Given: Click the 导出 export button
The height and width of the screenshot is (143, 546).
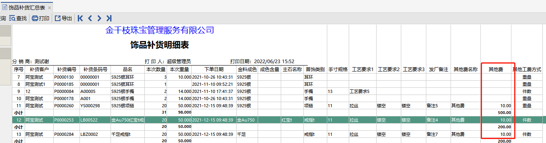Looking at the screenshot, I should click(x=63, y=18).
